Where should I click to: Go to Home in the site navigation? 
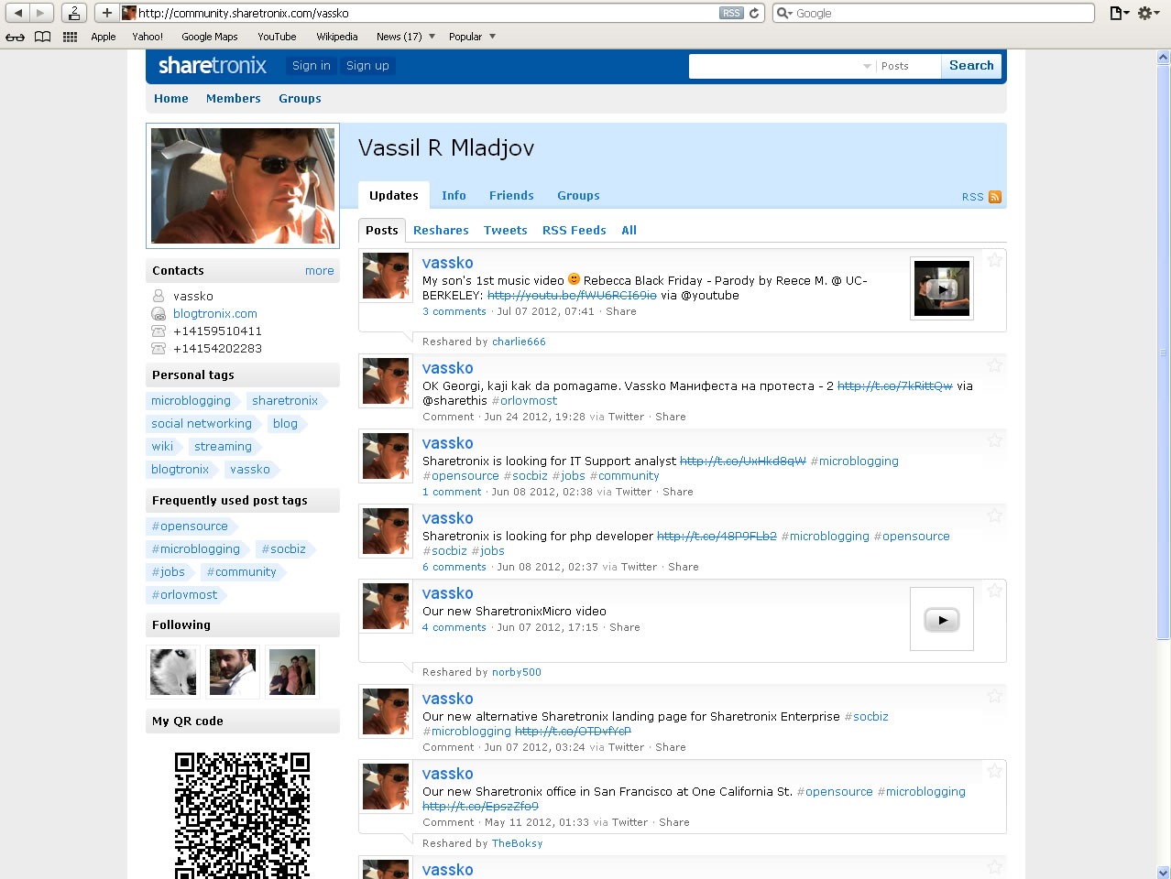click(x=171, y=99)
